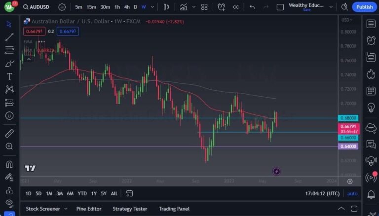Open the go to date calendar icon

click(129, 193)
